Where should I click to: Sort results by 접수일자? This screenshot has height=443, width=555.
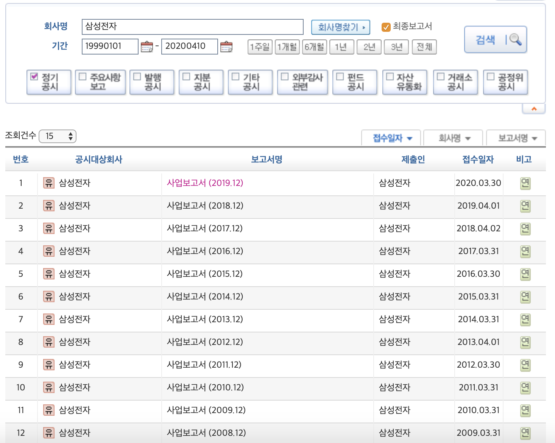coord(391,138)
